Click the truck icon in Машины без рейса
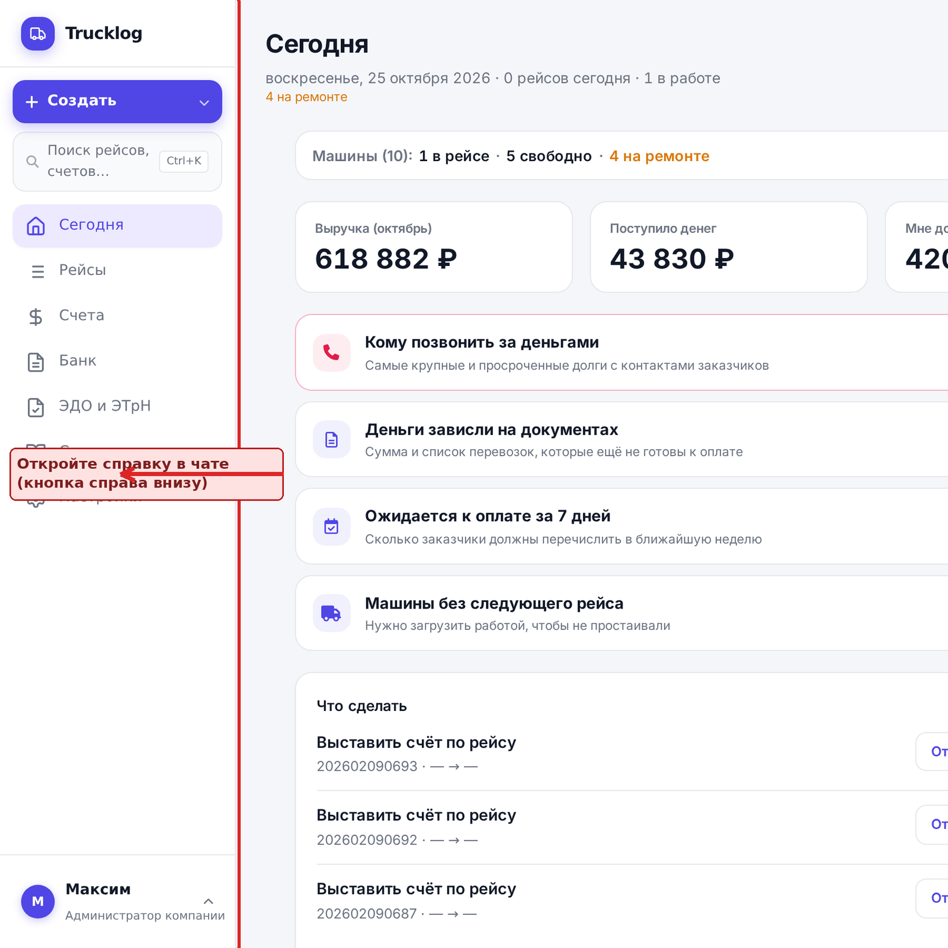 click(x=332, y=613)
